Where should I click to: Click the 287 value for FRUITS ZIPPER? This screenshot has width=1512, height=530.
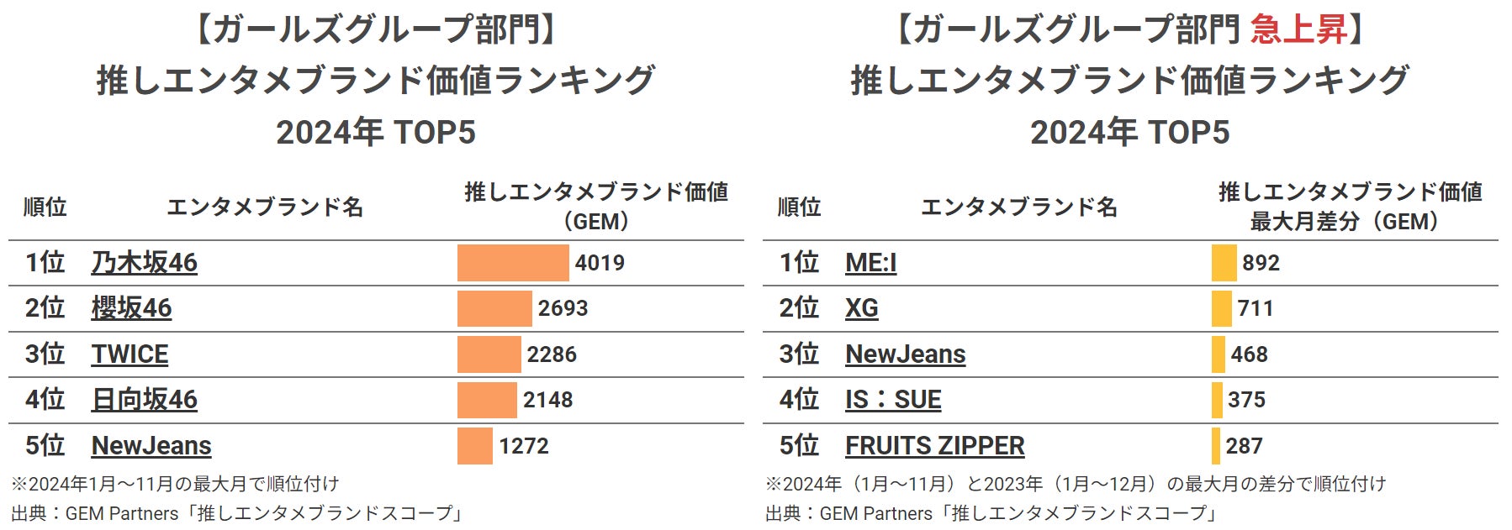1244,446
